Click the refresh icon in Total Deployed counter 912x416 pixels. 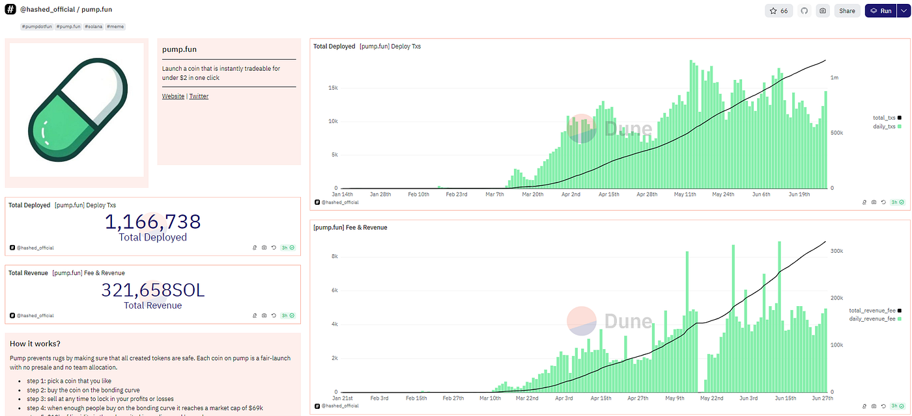point(274,248)
